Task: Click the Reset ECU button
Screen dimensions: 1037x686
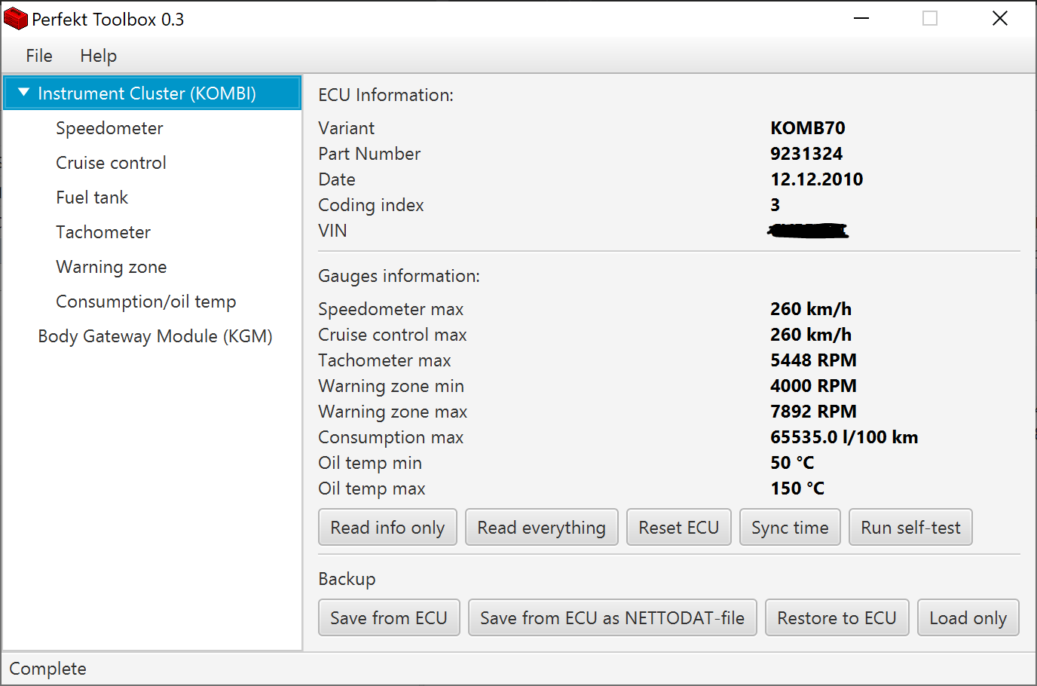Action: pyautogui.click(x=679, y=528)
